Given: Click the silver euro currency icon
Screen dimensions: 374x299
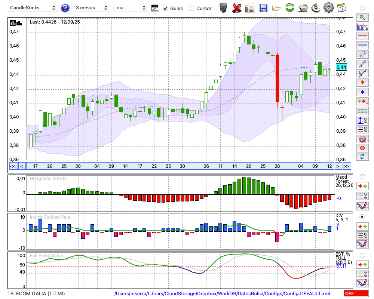Looking at the screenshot, I should click(x=316, y=8).
